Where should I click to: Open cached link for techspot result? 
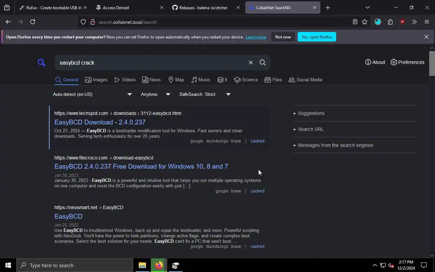click(x=257, y=141)
